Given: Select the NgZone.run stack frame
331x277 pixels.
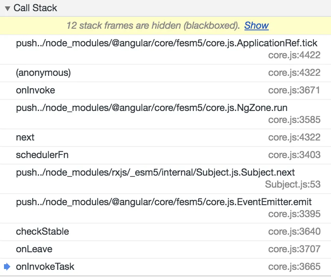Looking at the screenshot, I should coord(152,108).
